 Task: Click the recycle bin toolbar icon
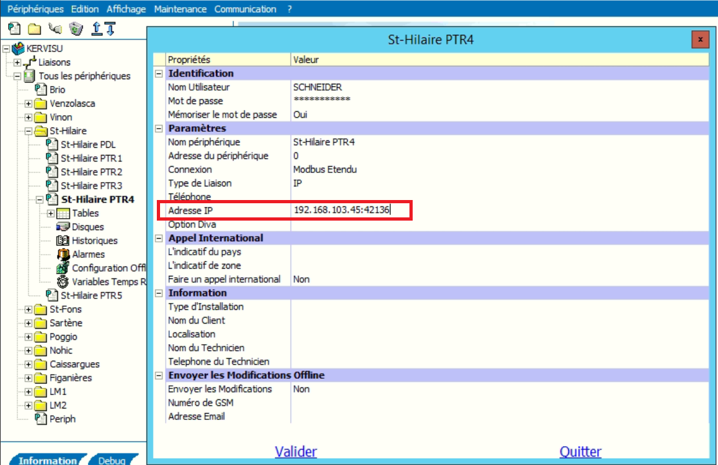click(75, 28)
